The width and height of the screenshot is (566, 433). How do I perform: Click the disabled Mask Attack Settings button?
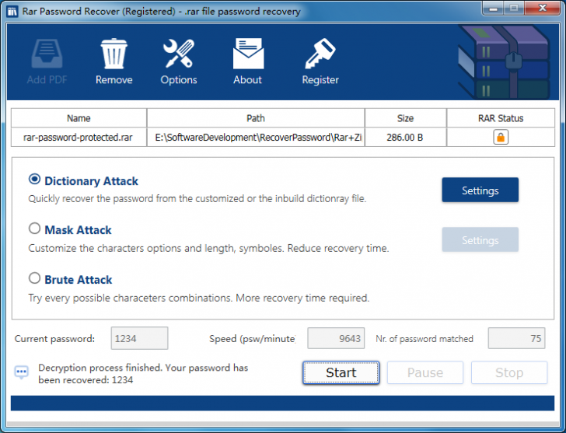[480, 239]
